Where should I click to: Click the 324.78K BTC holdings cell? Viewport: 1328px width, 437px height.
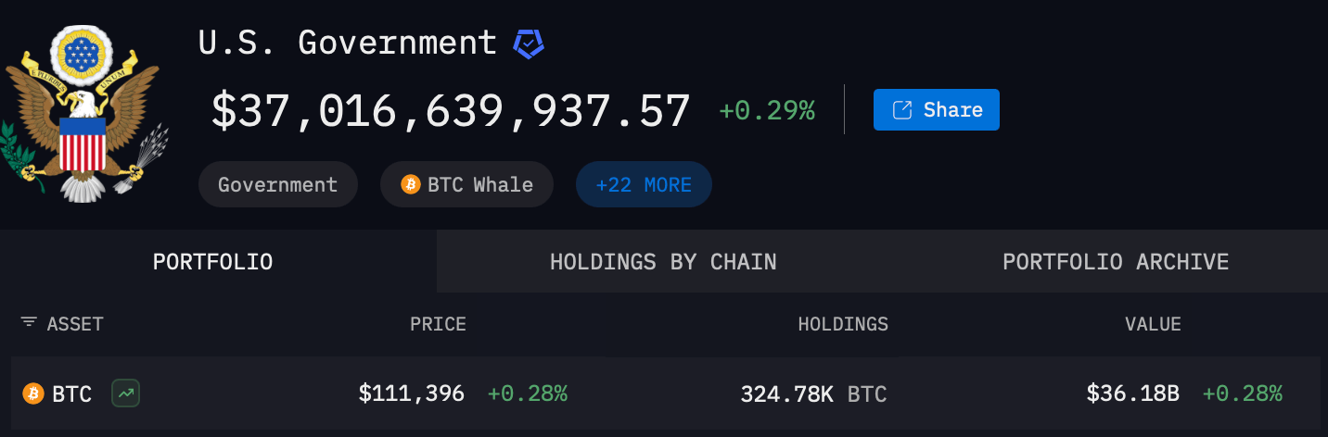point(813,394)
